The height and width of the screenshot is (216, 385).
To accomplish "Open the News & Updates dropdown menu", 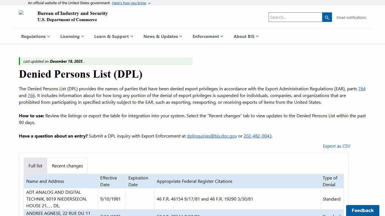I will [x=163, y=36].
